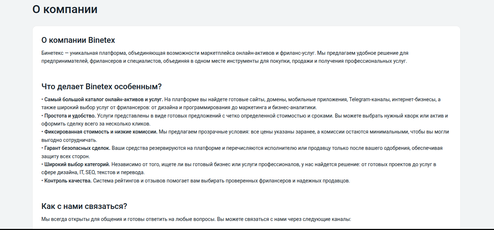This screenshot has height=230, width=494.
Task: Click the 'Что делает Binetex особенным?' heading
Action: pyautogui.click(x=102, y=87)
